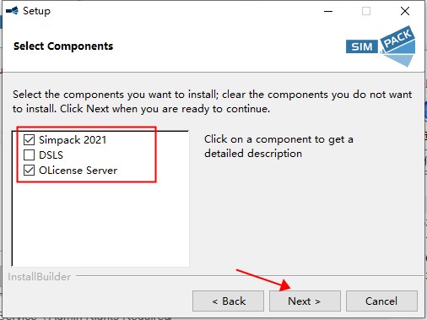Click the component description text panel
This screenshot has height=320, width=427.
click(278, 146)
